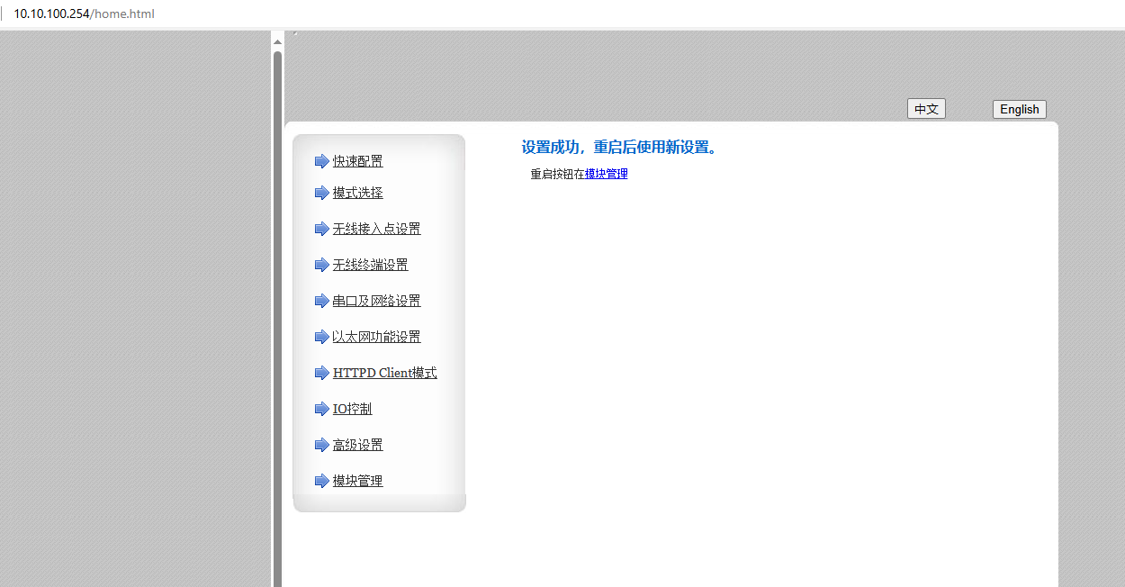Open 模块管理 in the sidebar menu
This screenshot has width=1125, height=587.
point(357,481)
